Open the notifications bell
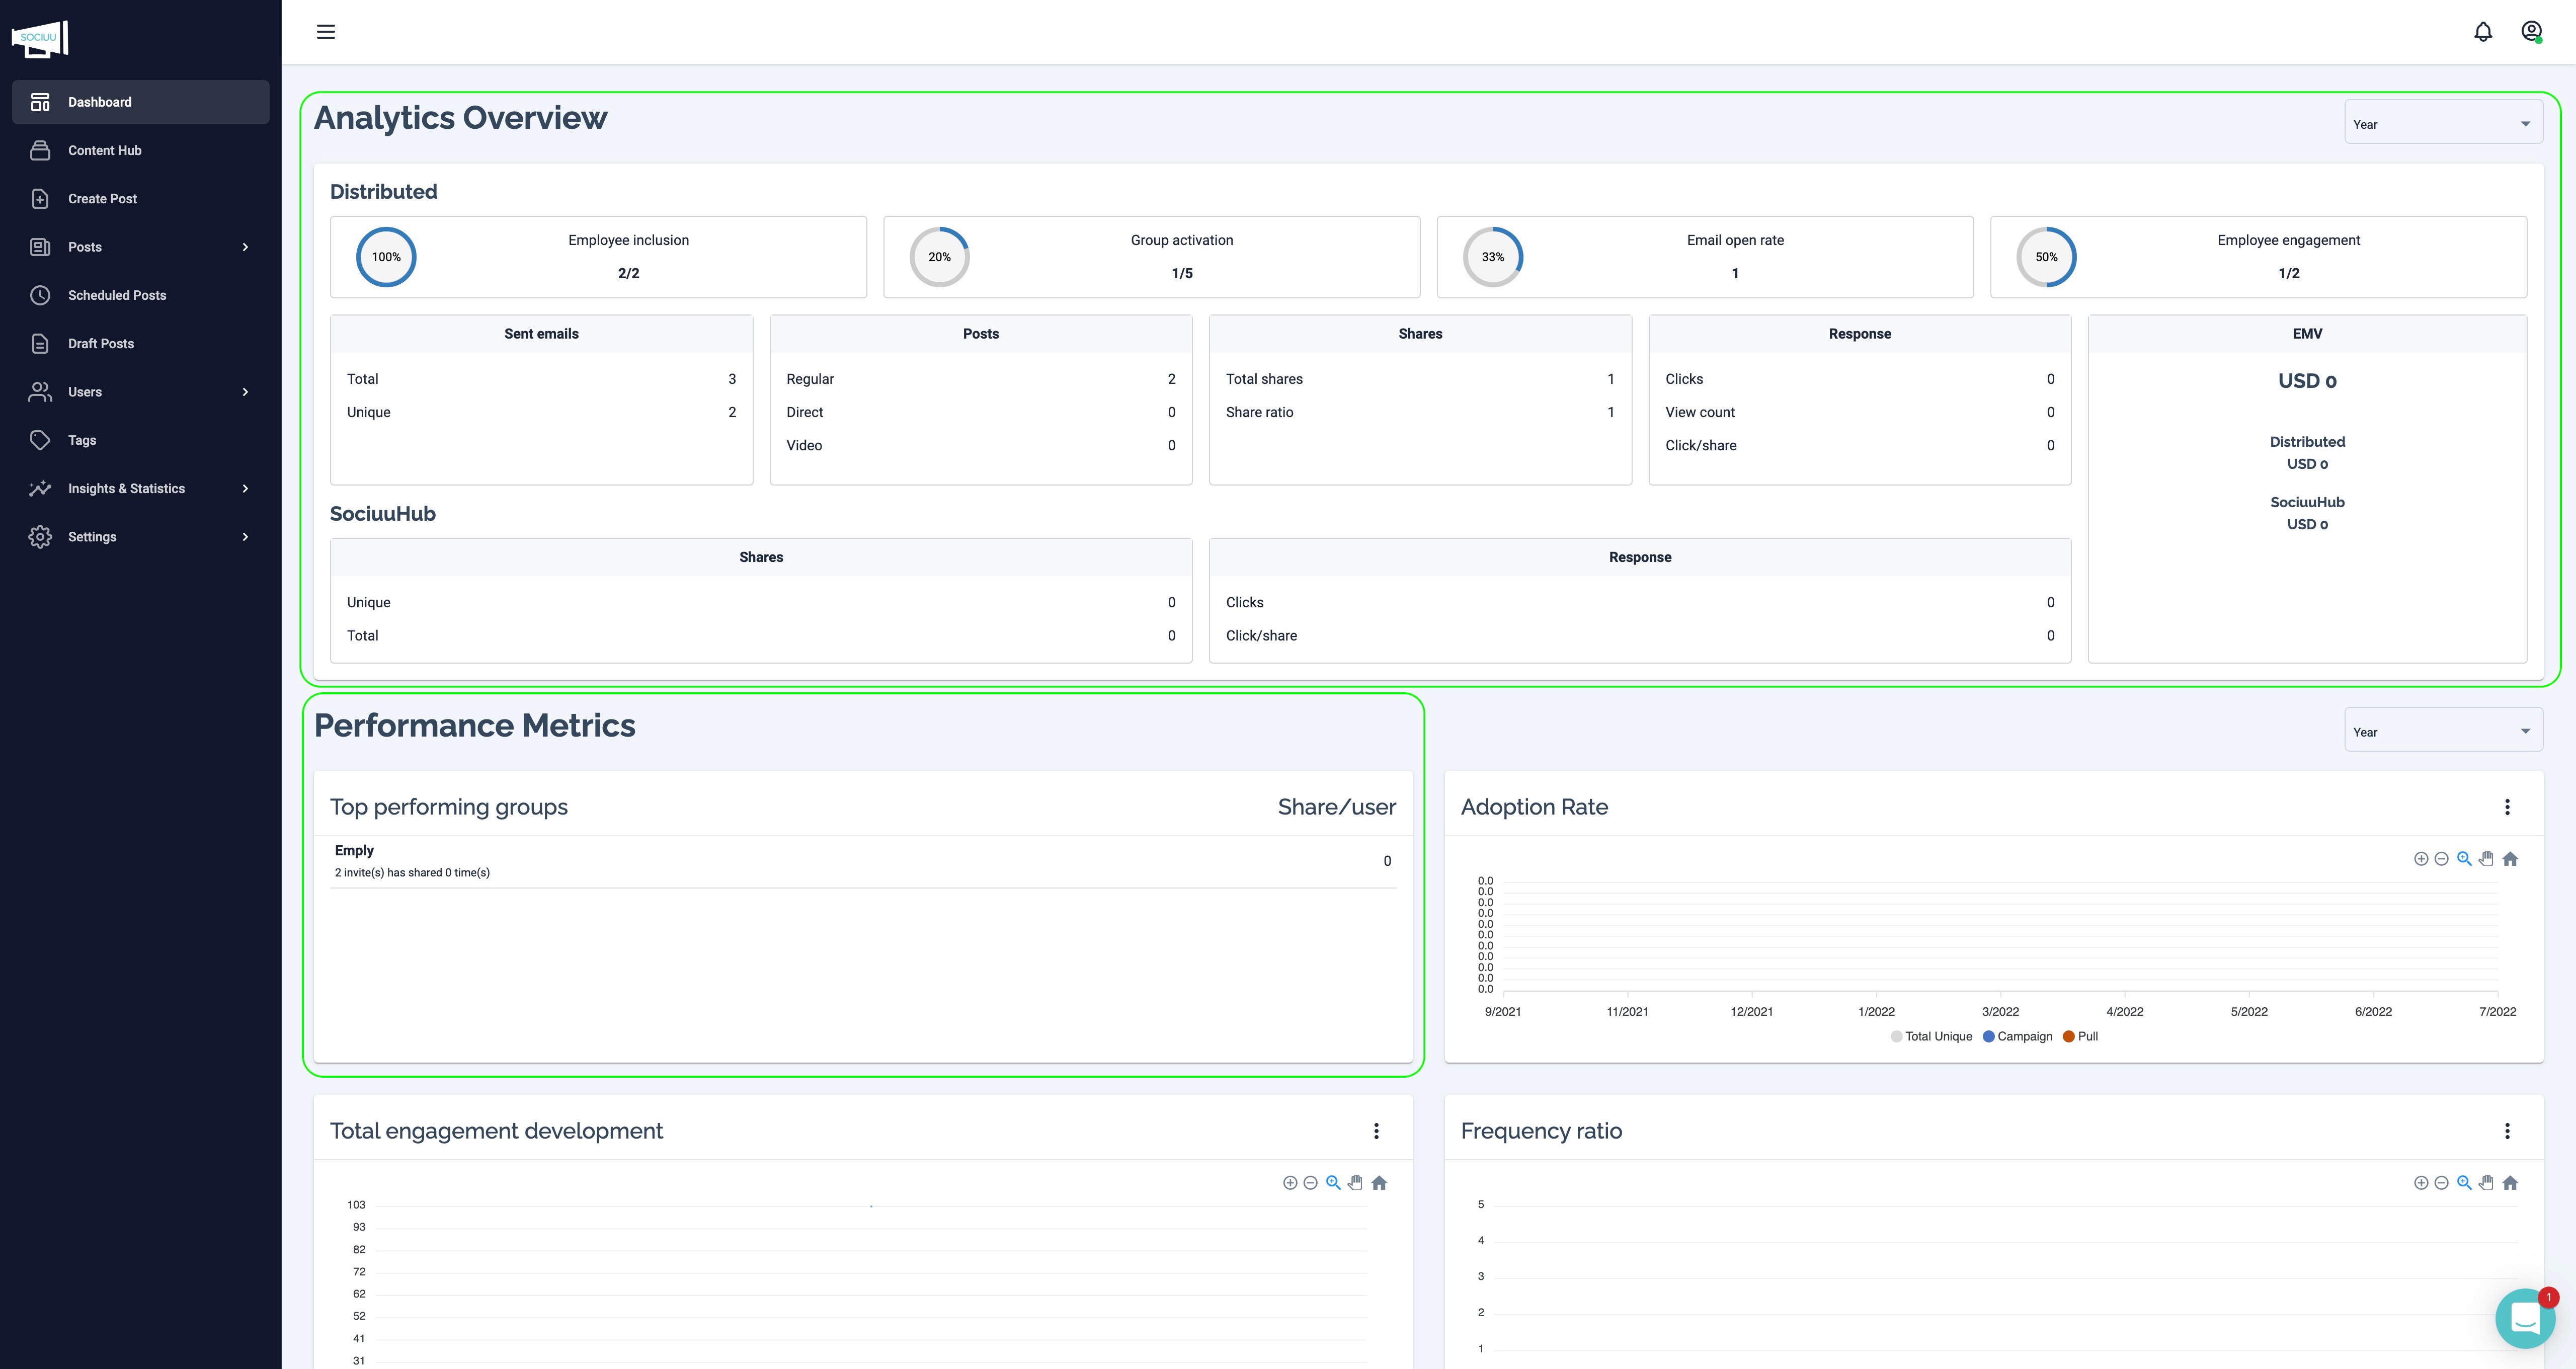 (x=2483, y=32)
